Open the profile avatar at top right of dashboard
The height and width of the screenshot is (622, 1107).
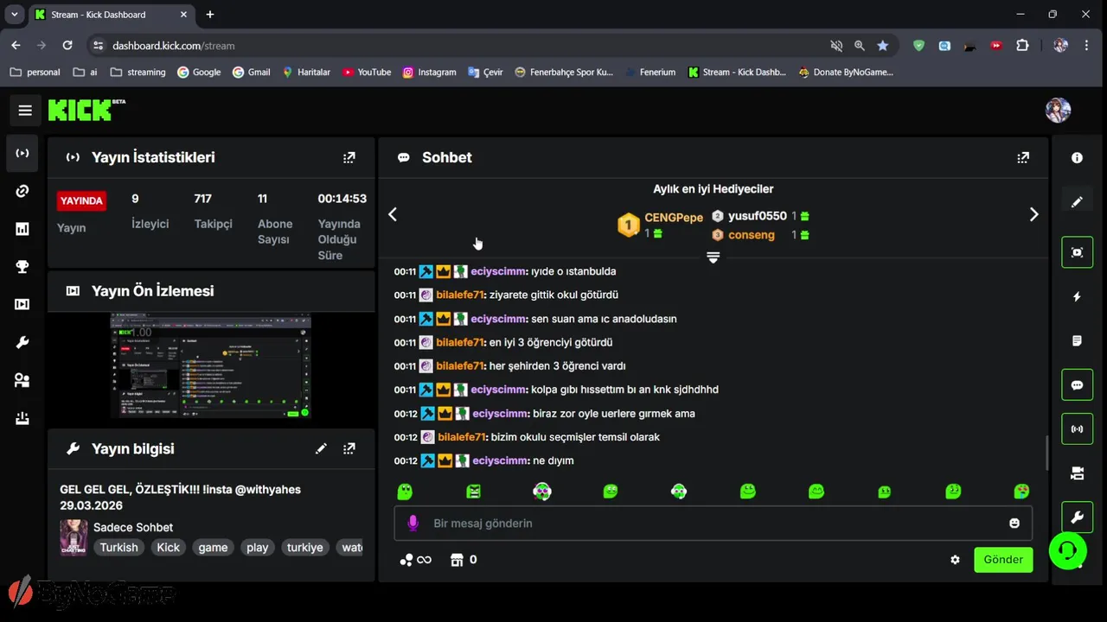click(1059, 111)
